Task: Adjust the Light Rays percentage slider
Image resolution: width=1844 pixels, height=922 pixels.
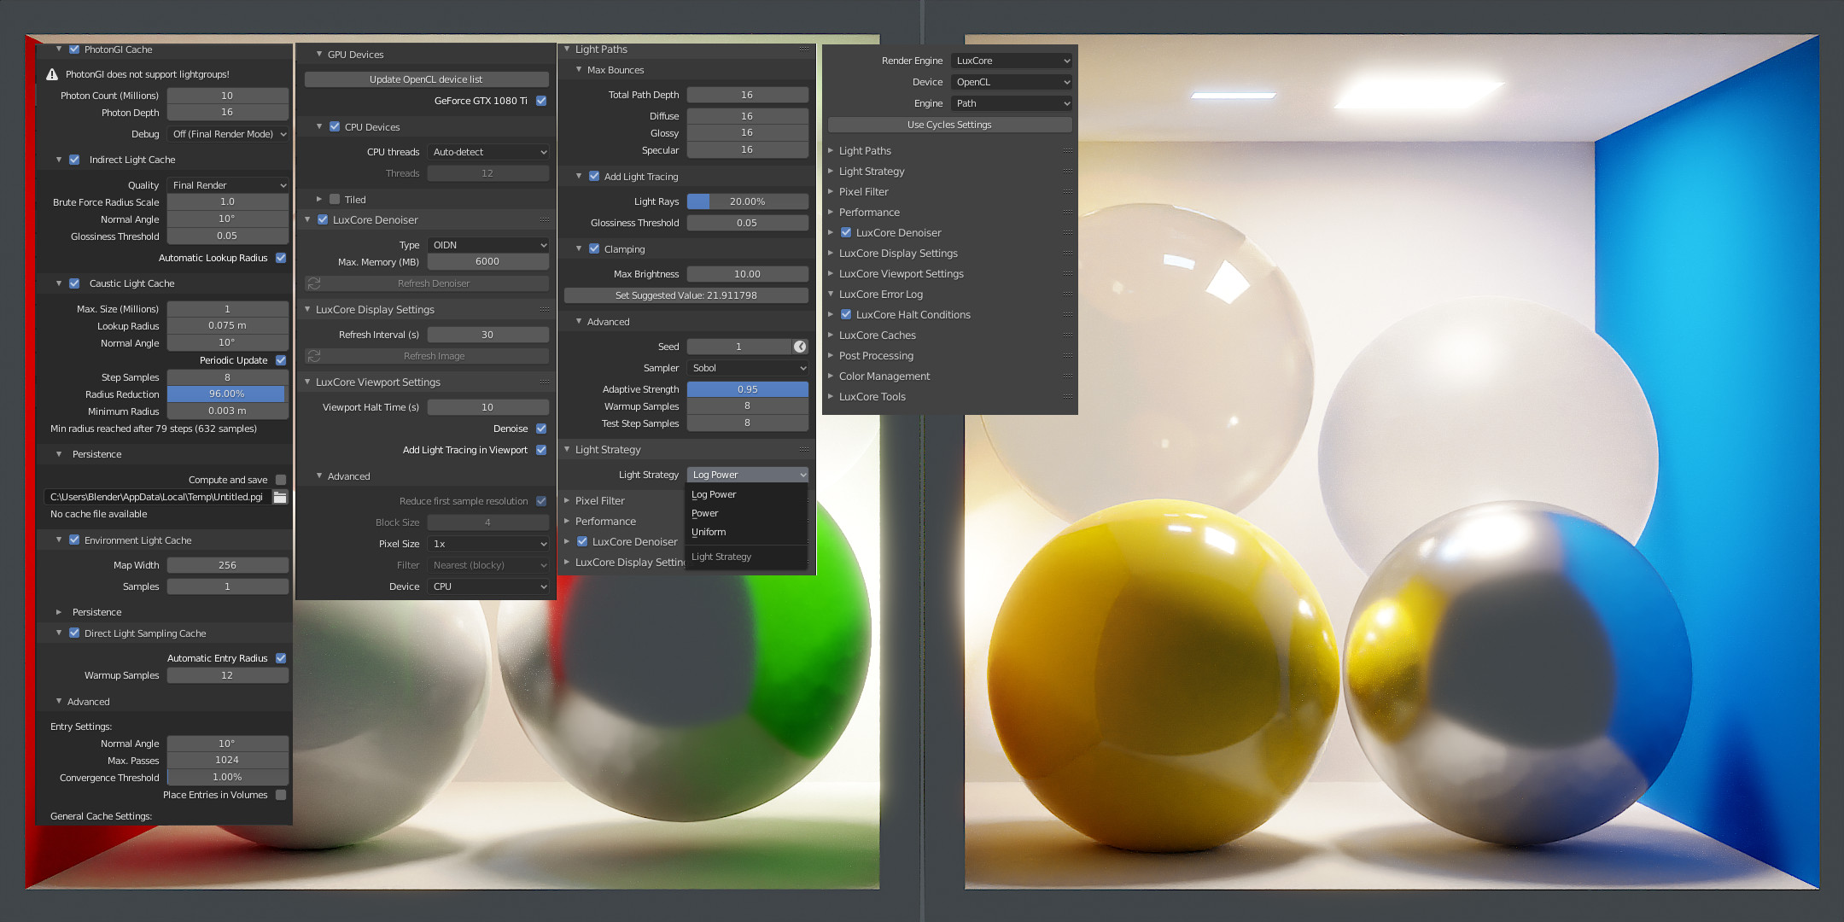Action: [x=747, y=201]
